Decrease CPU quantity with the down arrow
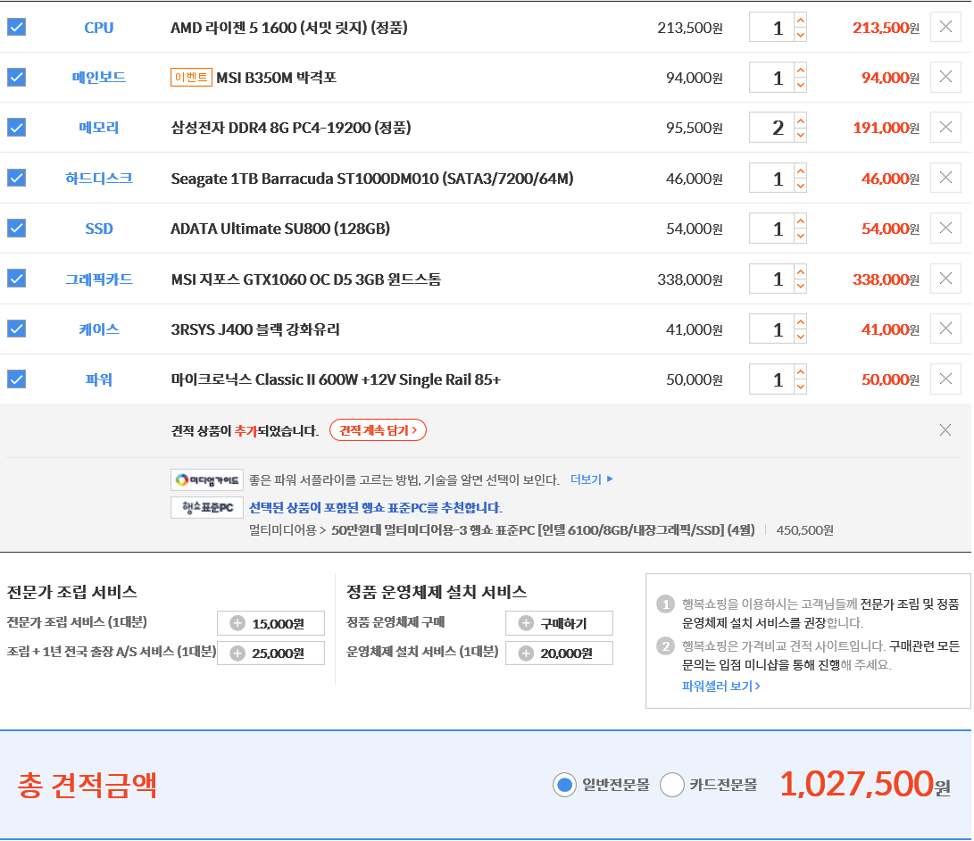974x841 pixels. (801, 35)
